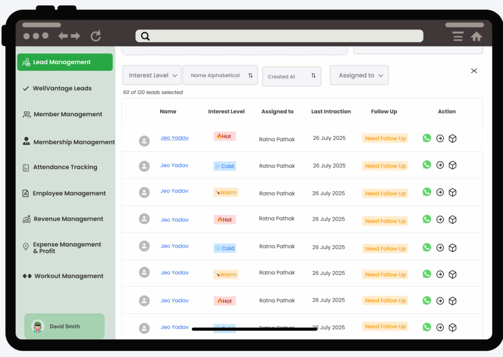Click browser home icon
Screen dimensions: 503x357
tap(476, 36)
